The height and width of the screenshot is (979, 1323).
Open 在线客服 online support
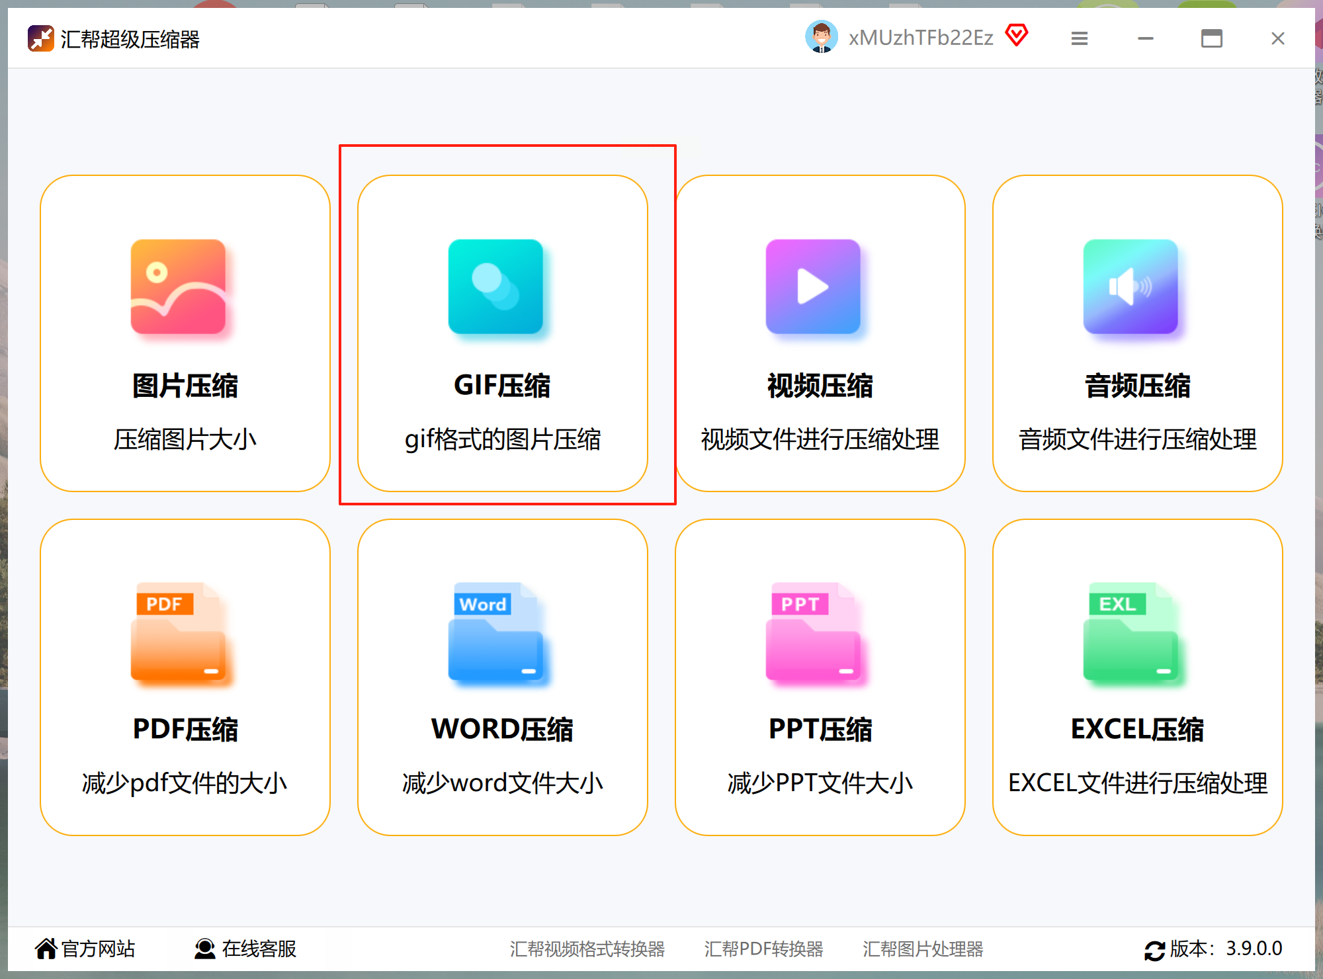tap(246, 949)
